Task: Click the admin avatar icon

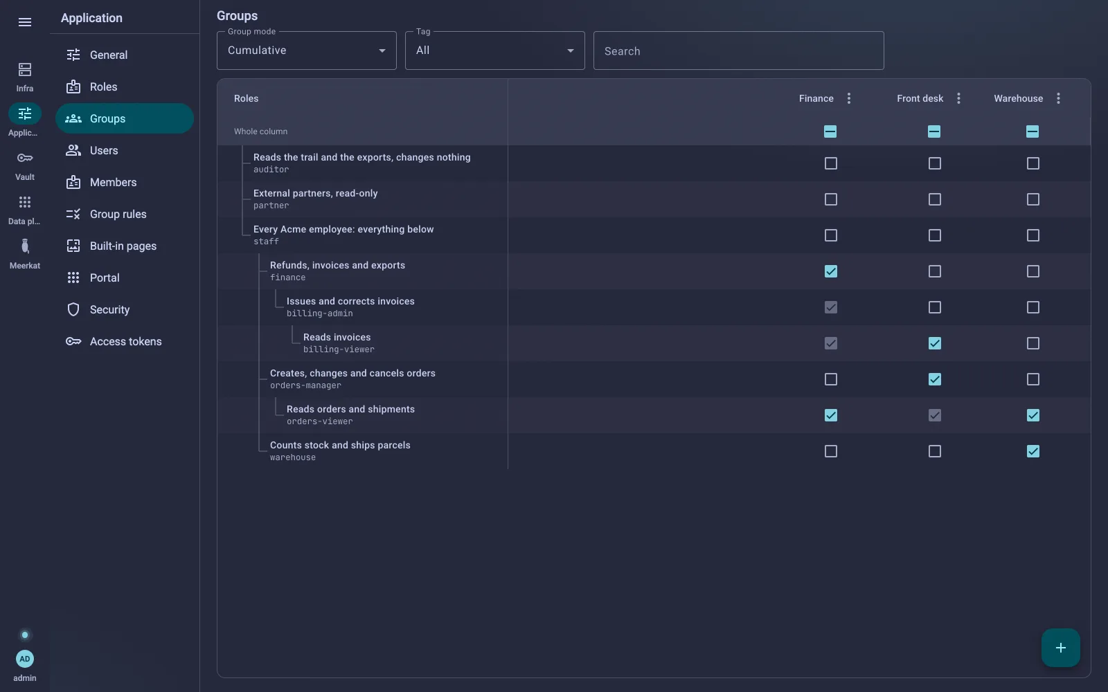Action: (25, 659)
